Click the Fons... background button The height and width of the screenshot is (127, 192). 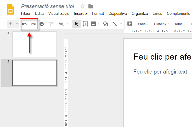pyautogui.click(x=143, y=24)
